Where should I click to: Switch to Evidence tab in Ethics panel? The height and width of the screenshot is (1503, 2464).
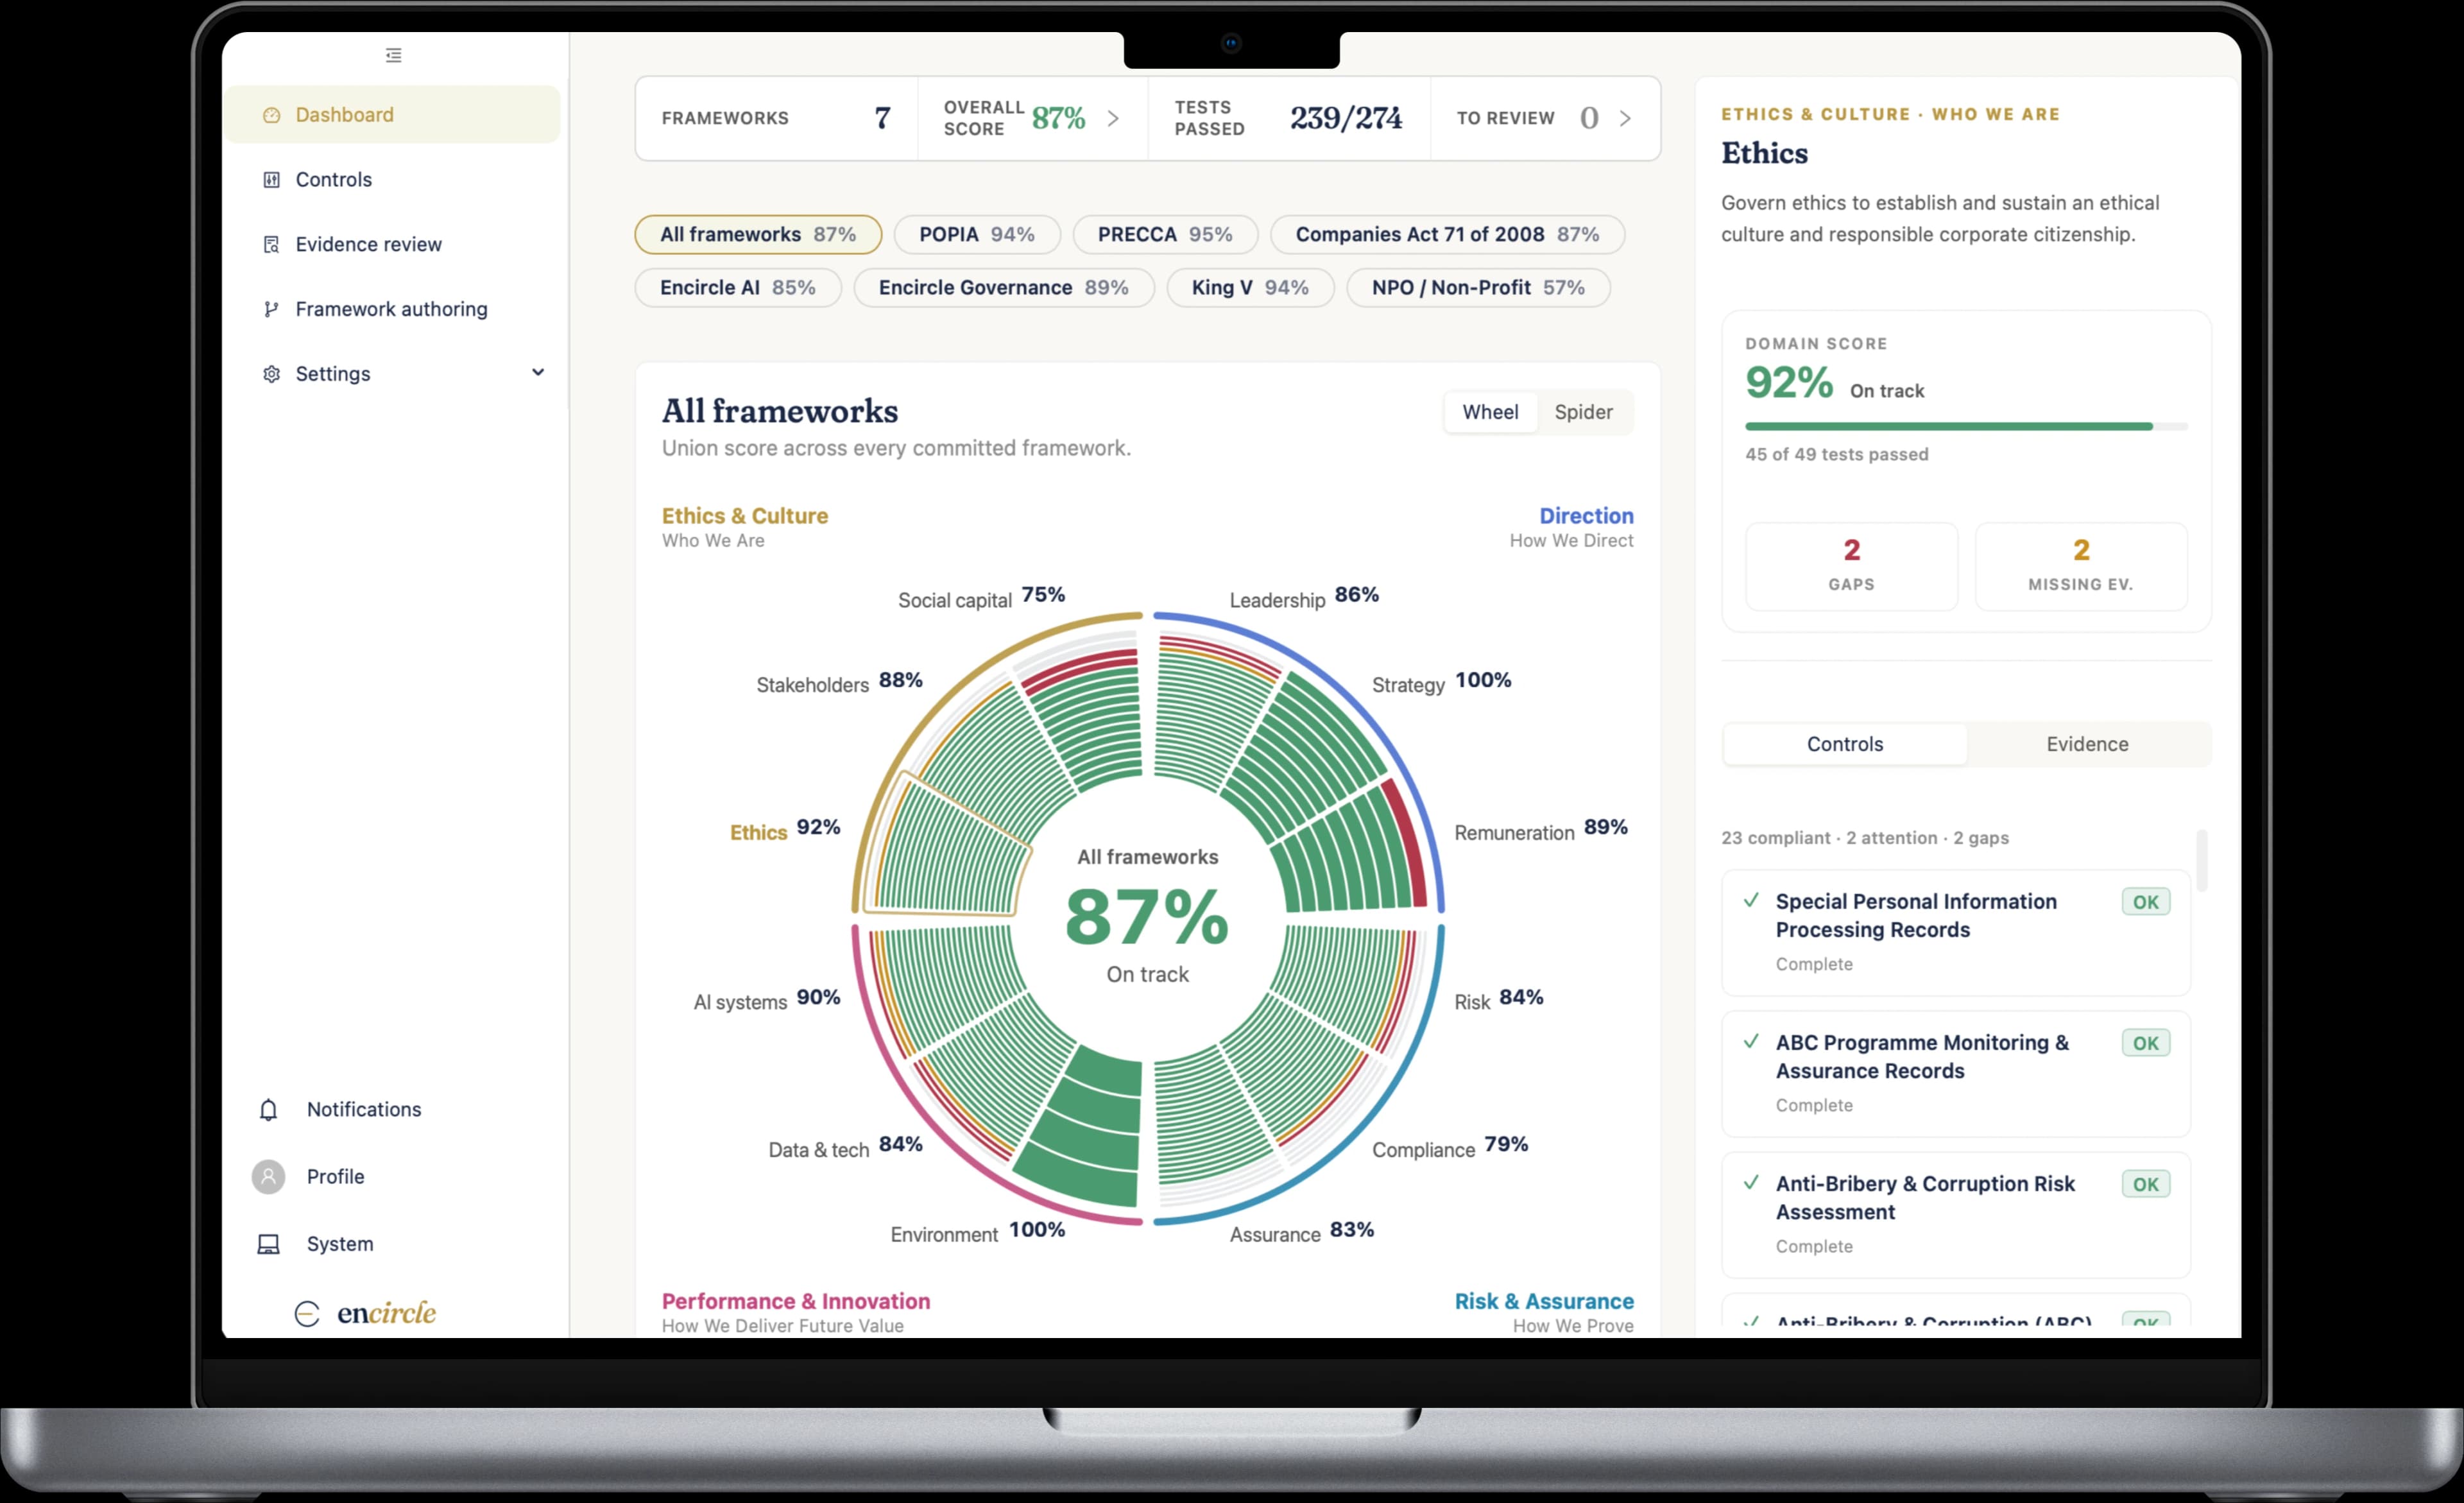click(2087, 744)
